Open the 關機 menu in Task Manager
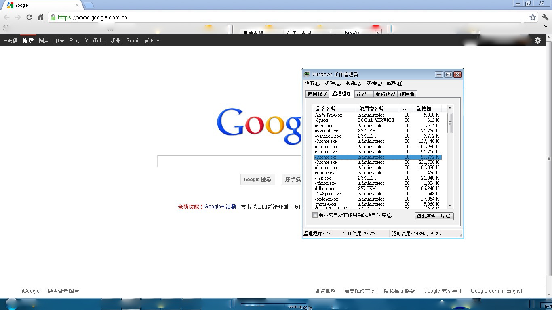This screenshot has width=552, height=310. [x=374, y=83]
